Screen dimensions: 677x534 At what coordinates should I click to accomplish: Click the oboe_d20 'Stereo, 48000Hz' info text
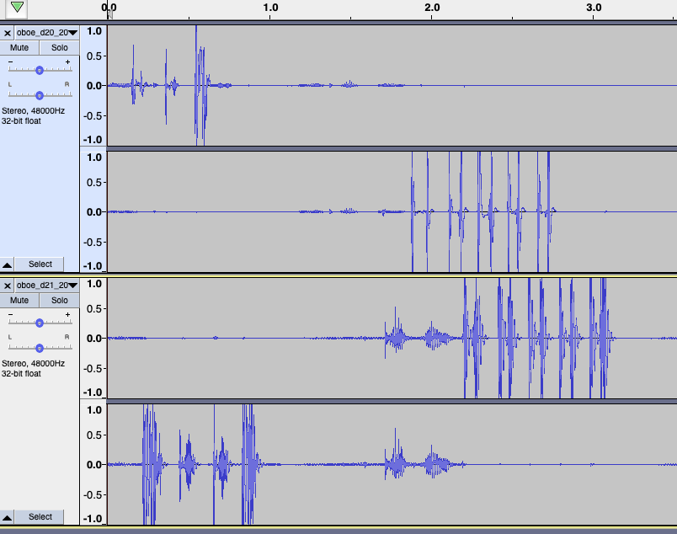pyautogui.click(x=33, y=110)
